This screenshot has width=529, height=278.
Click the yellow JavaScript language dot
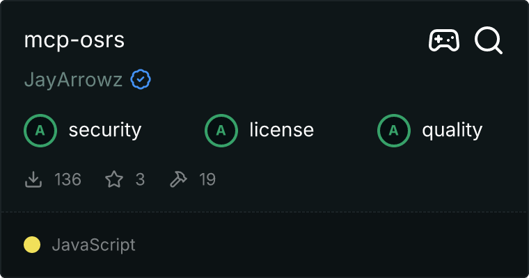click(x=32, y=245)
